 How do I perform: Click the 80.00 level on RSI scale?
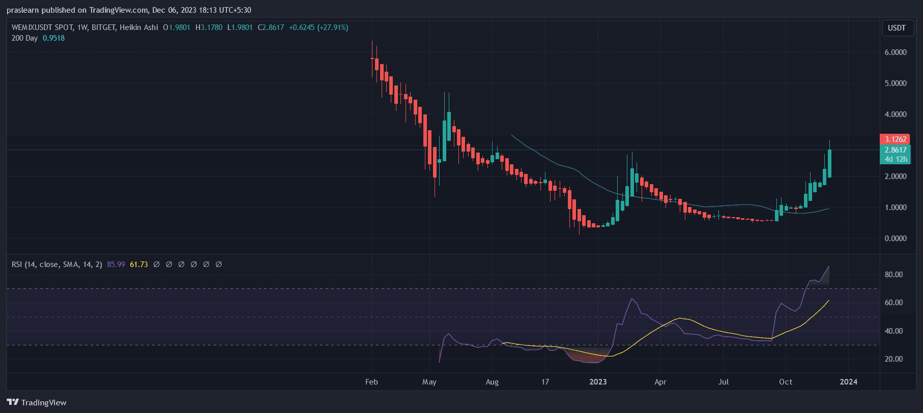[x=893, y=275]
